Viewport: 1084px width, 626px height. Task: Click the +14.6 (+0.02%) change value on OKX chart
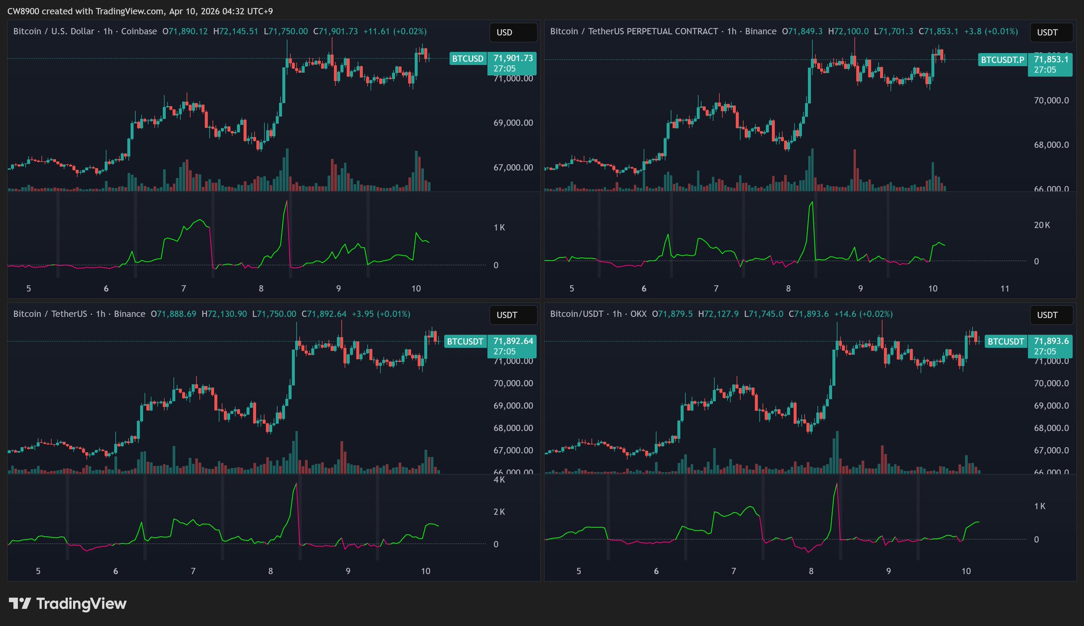[863, 314]
